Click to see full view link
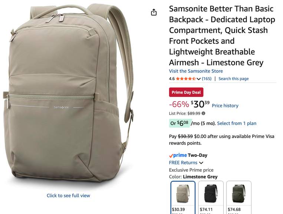The height and width of the screenshot is (214, 283). pos(68,195)
